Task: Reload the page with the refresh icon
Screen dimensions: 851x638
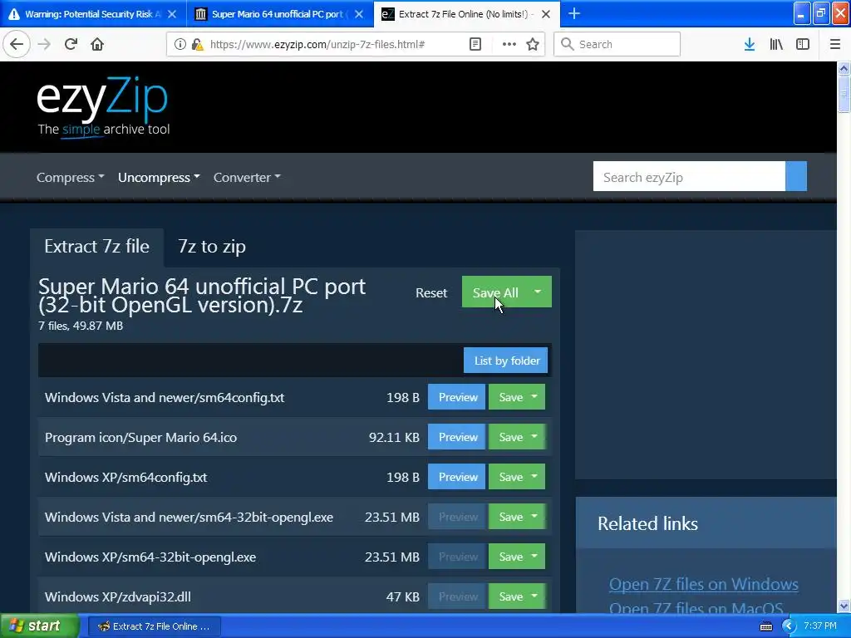Action: [x=71, y=44]
